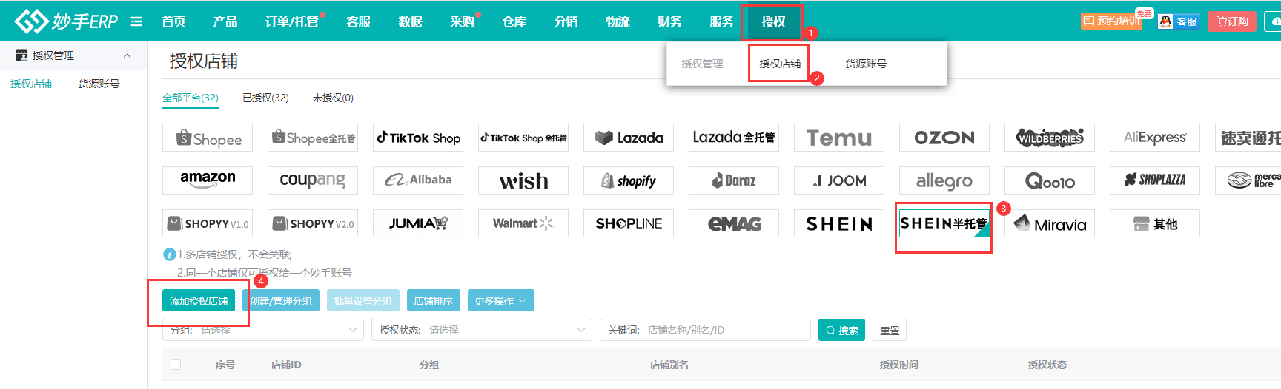
Task: Pick the JUMIA platform tile
Action: click(418, 223)
